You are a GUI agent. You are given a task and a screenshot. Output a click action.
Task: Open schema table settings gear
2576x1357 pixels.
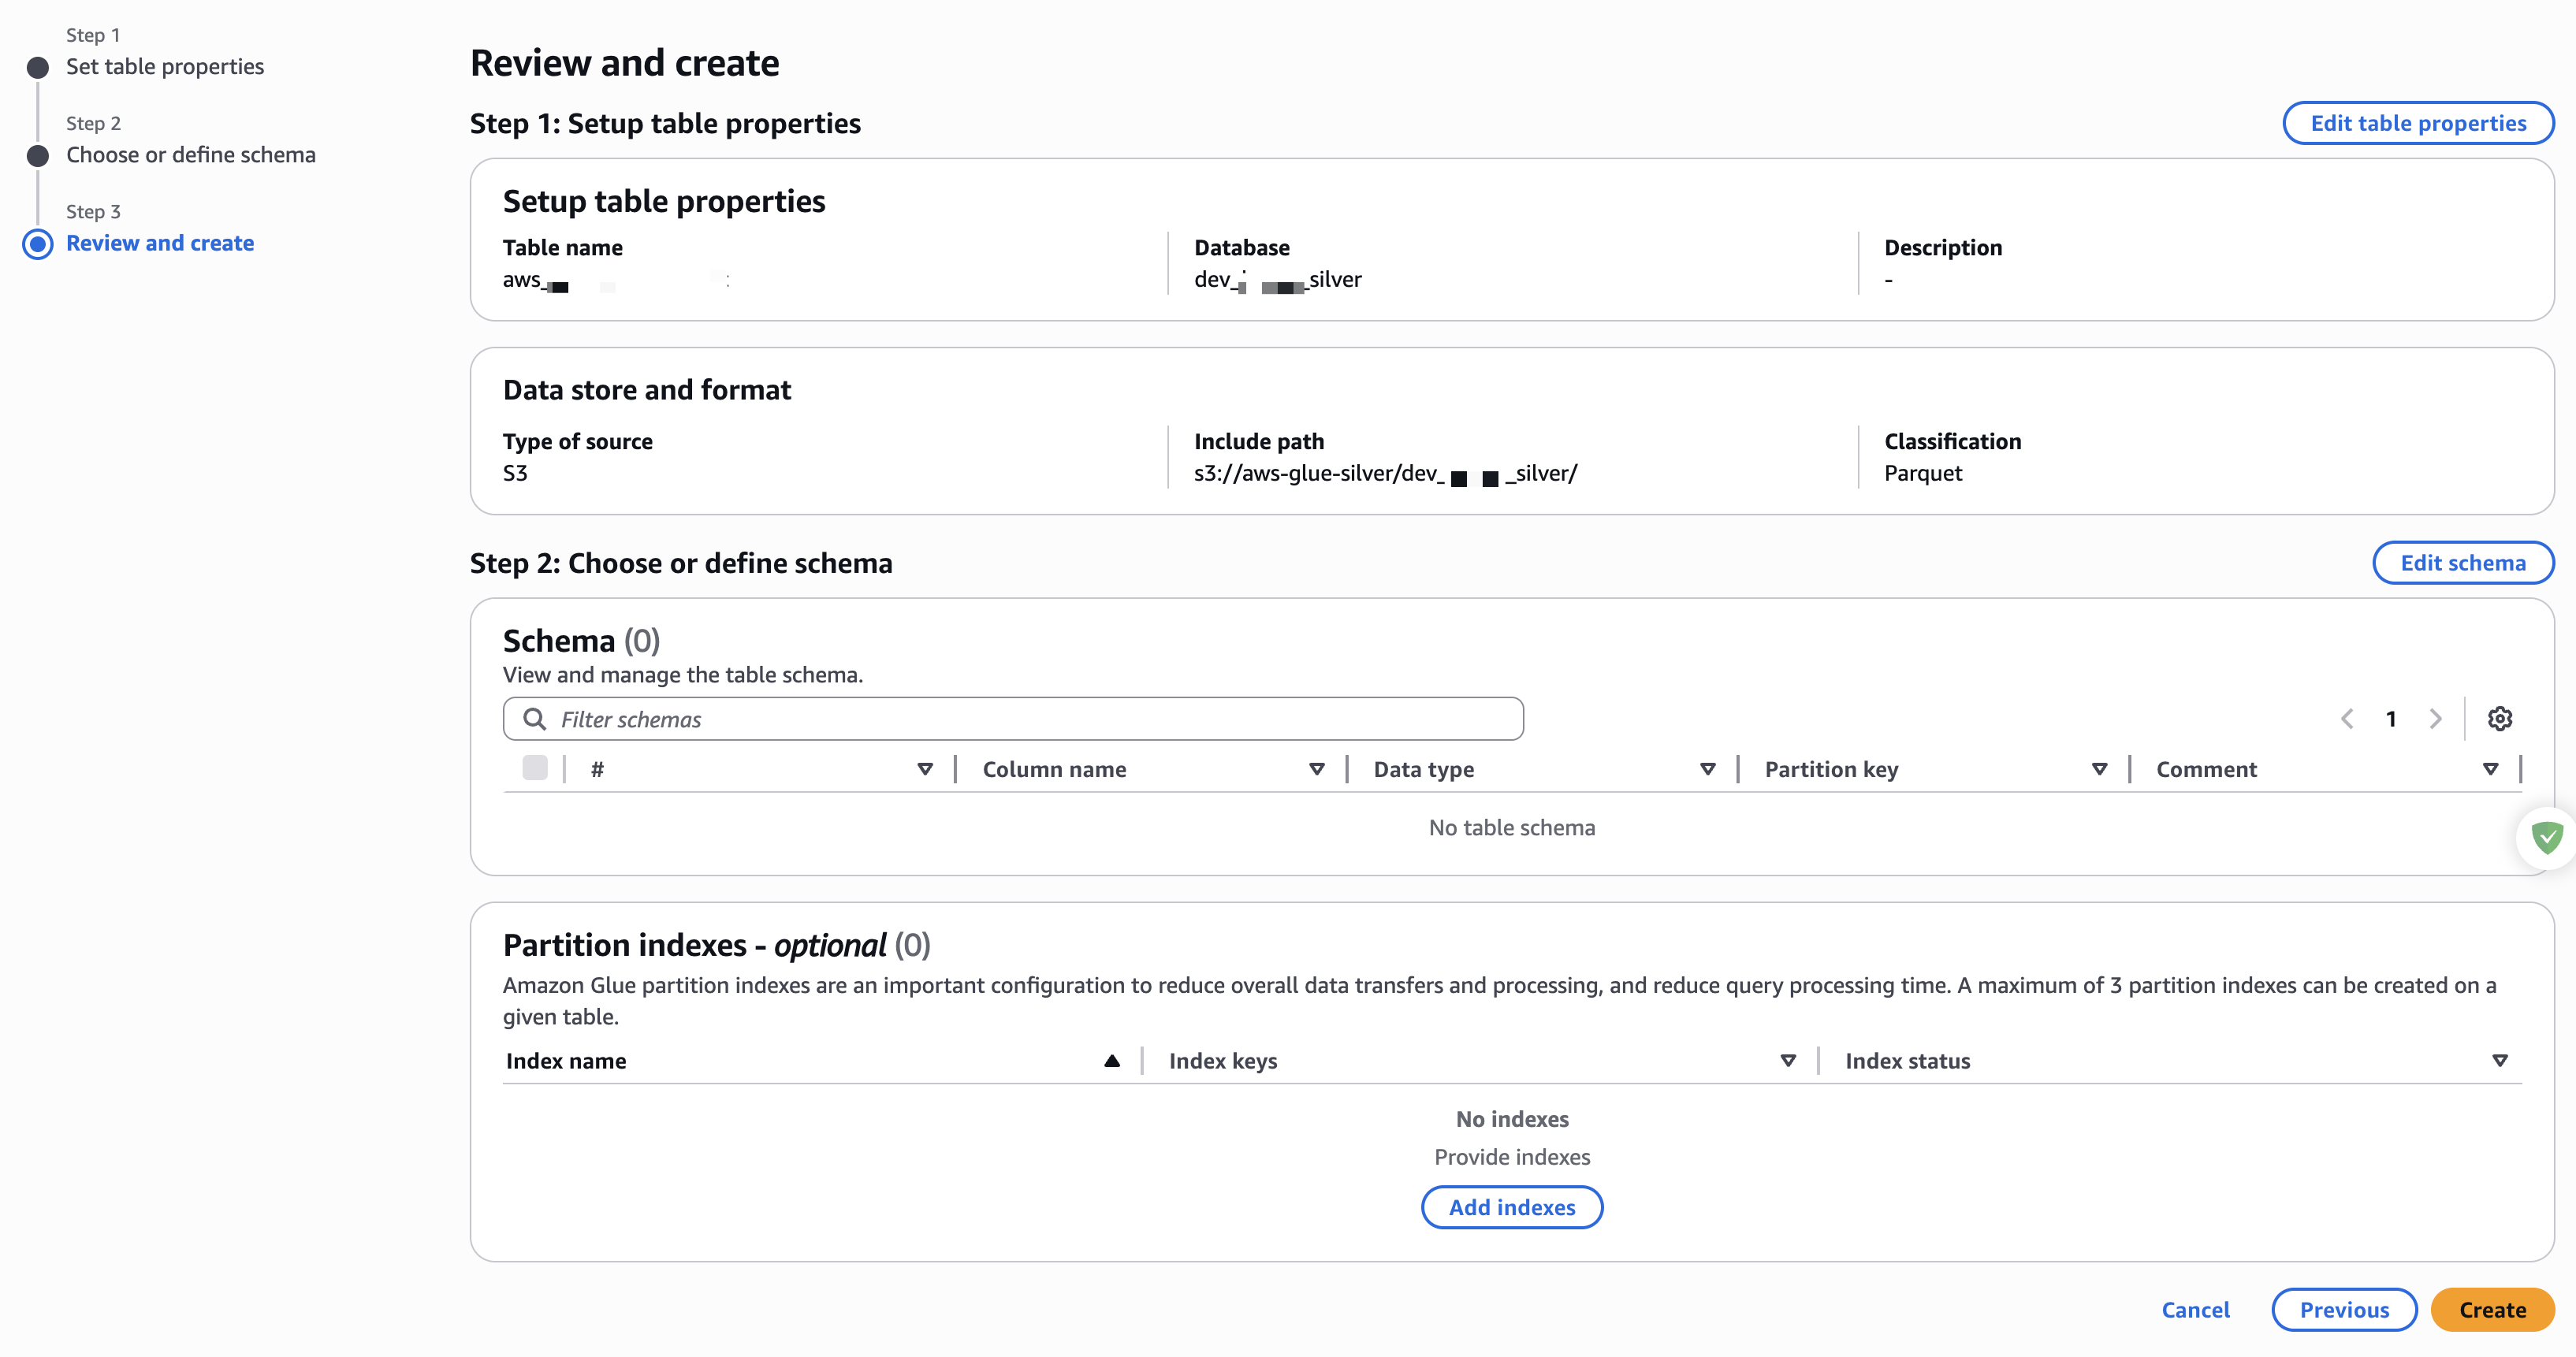[x=2499, y=718]
